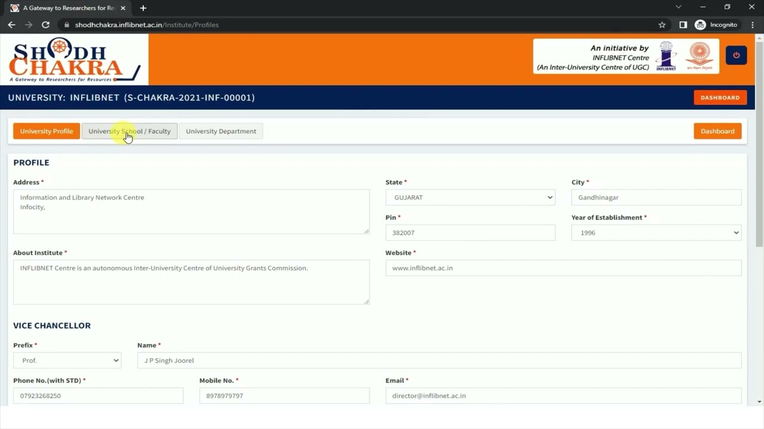The width and height of the screenshot is (764, 429).
Task: Restore the browser window size
Action: point(727,7)
